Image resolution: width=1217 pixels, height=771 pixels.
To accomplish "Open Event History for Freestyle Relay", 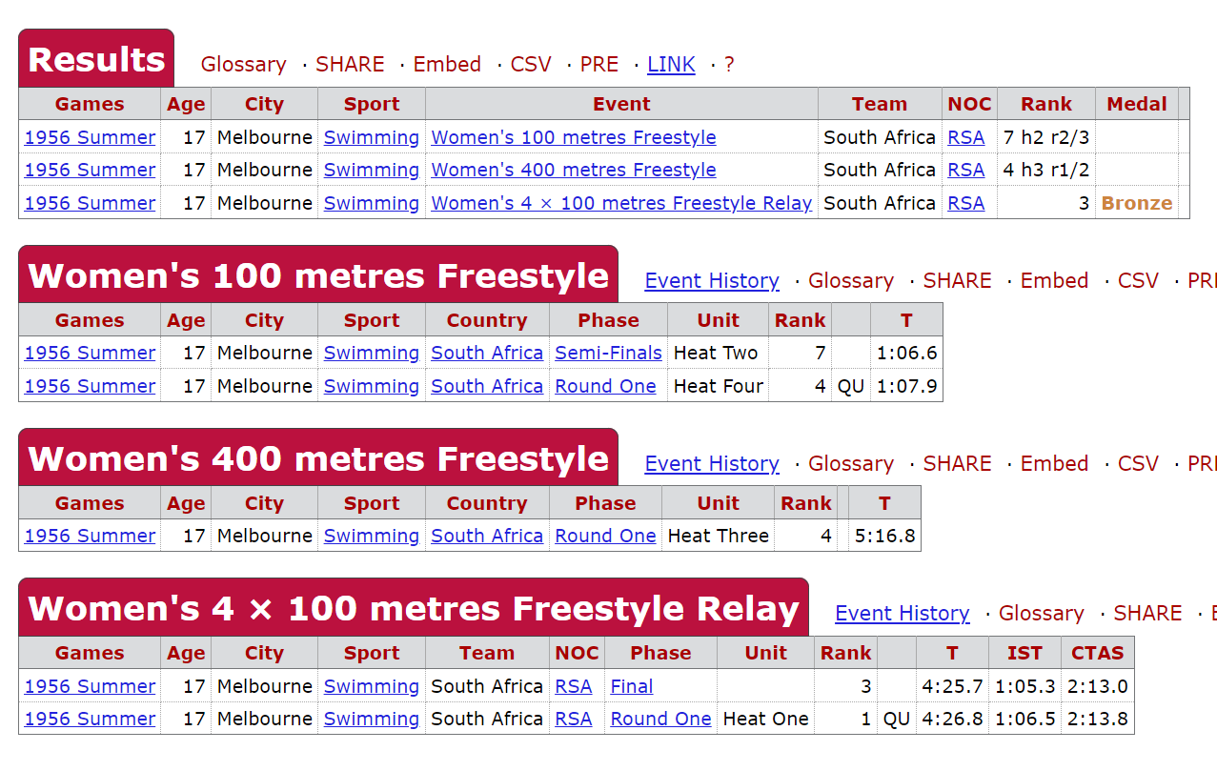I will coord(902,614).
